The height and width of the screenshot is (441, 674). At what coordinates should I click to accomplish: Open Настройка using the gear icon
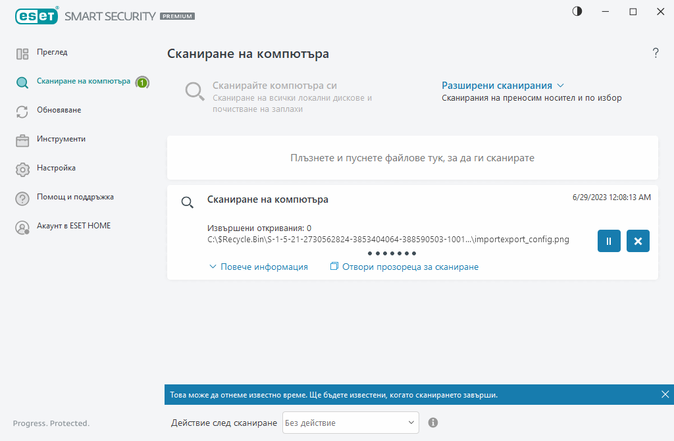[22, 168]
